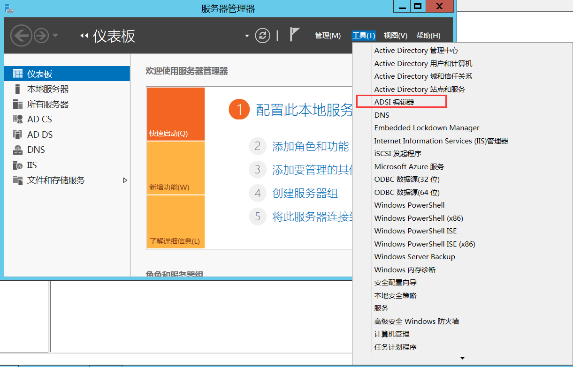Click the 了解详细信息(L) tile
Viewport: 573px width, 367px height.
[x=176, y=222]
